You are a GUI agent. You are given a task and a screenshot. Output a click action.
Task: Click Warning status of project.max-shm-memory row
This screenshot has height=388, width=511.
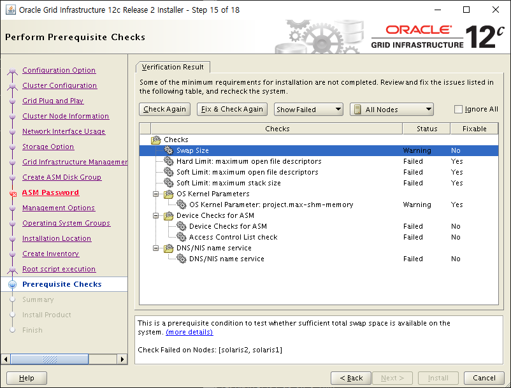pos(417,205)
